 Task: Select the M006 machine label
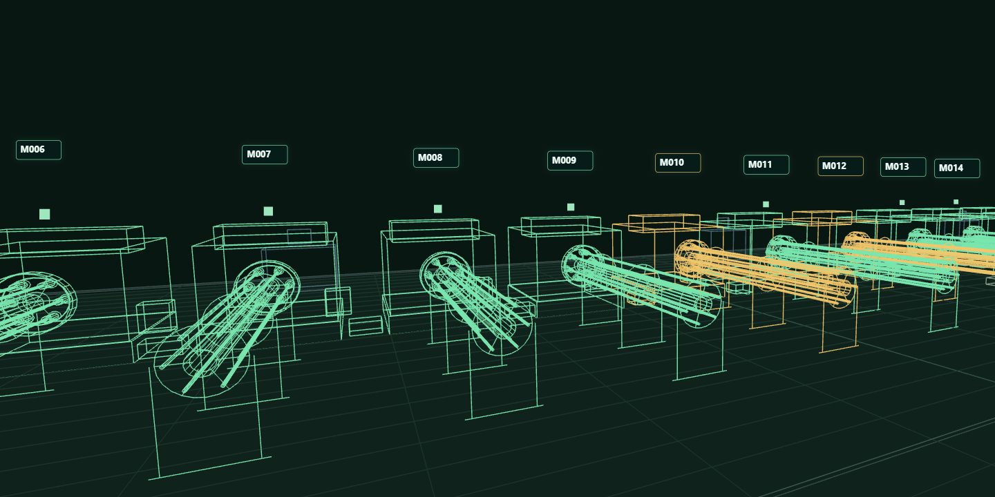pos(39,150)
